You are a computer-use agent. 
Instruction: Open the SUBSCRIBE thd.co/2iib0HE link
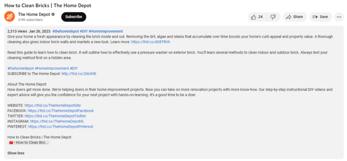click(x=79, y=74)
